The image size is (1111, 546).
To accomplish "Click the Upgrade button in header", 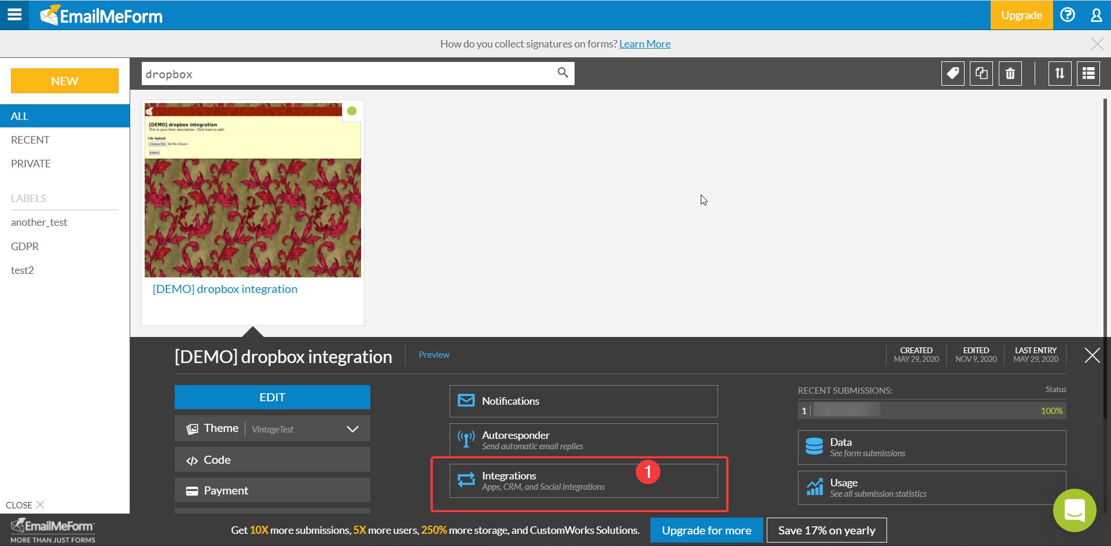I will pos(1021,15).
